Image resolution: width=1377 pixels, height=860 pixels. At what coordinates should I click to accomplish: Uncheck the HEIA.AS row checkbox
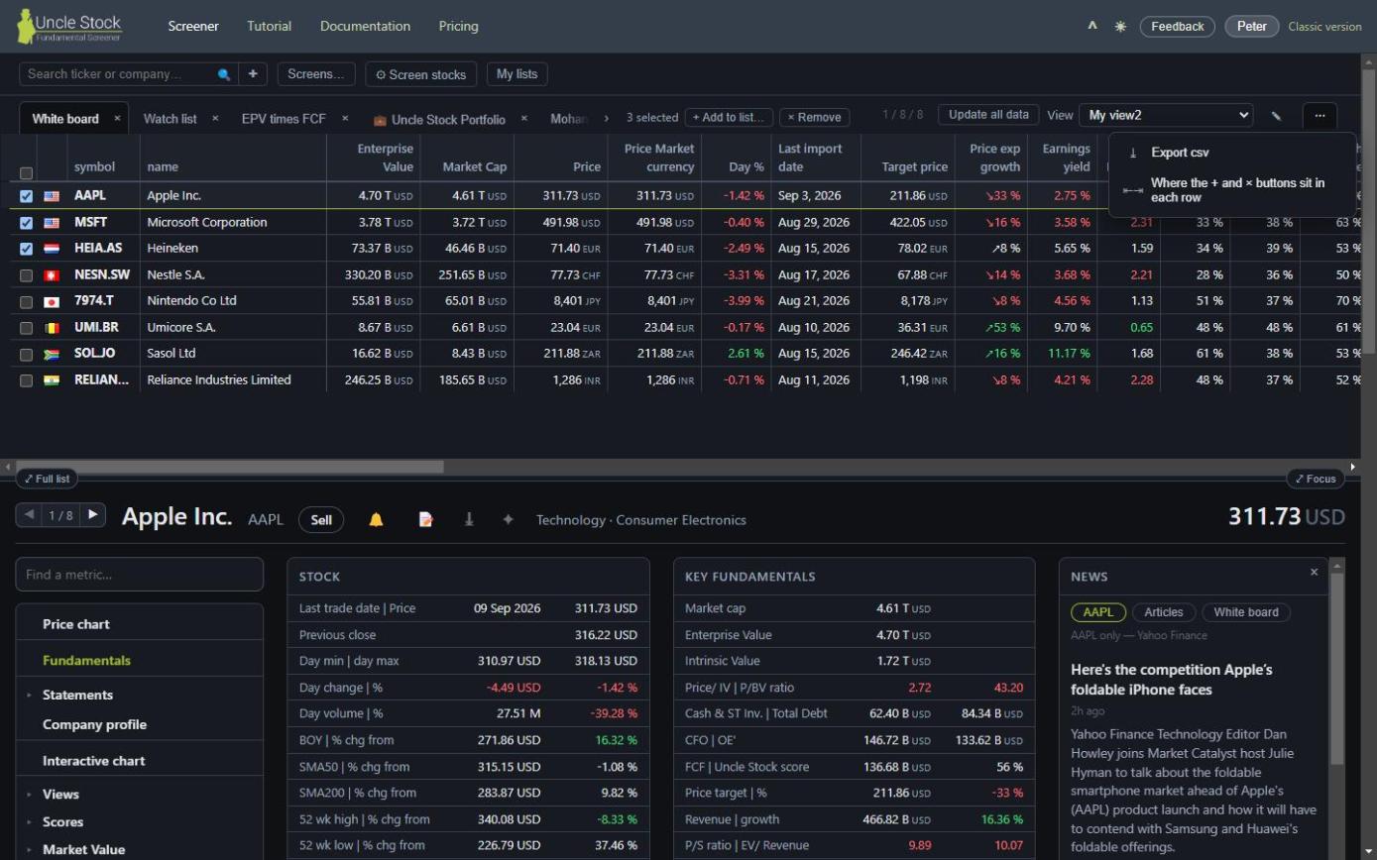26,249
